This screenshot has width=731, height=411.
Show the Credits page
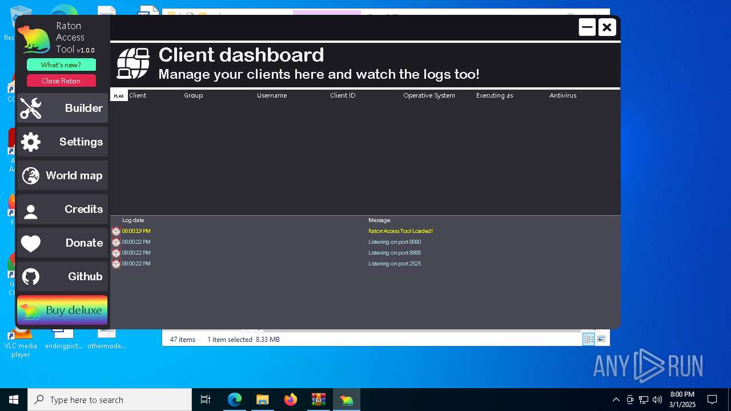point(62,209)
